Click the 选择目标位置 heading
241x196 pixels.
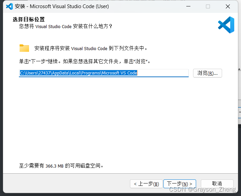pos(29,19)
